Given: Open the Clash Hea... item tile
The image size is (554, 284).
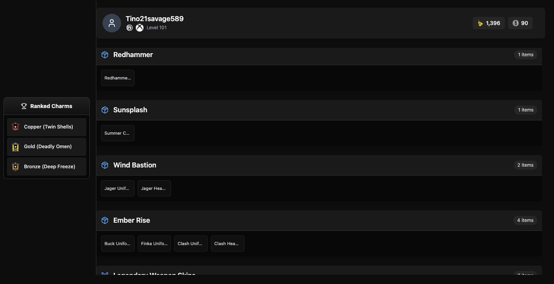Looking at the screenshot, I should coord(227,244).
